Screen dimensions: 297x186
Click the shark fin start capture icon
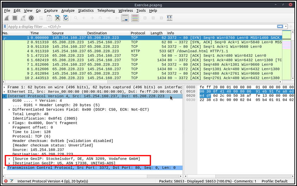pyautogui.click(x=7, y=18)
